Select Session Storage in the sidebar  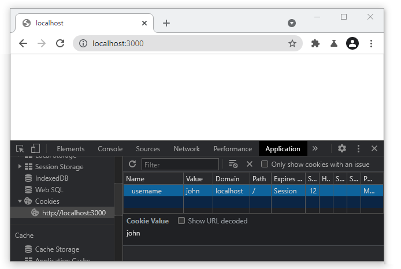[x=60, y=167]
